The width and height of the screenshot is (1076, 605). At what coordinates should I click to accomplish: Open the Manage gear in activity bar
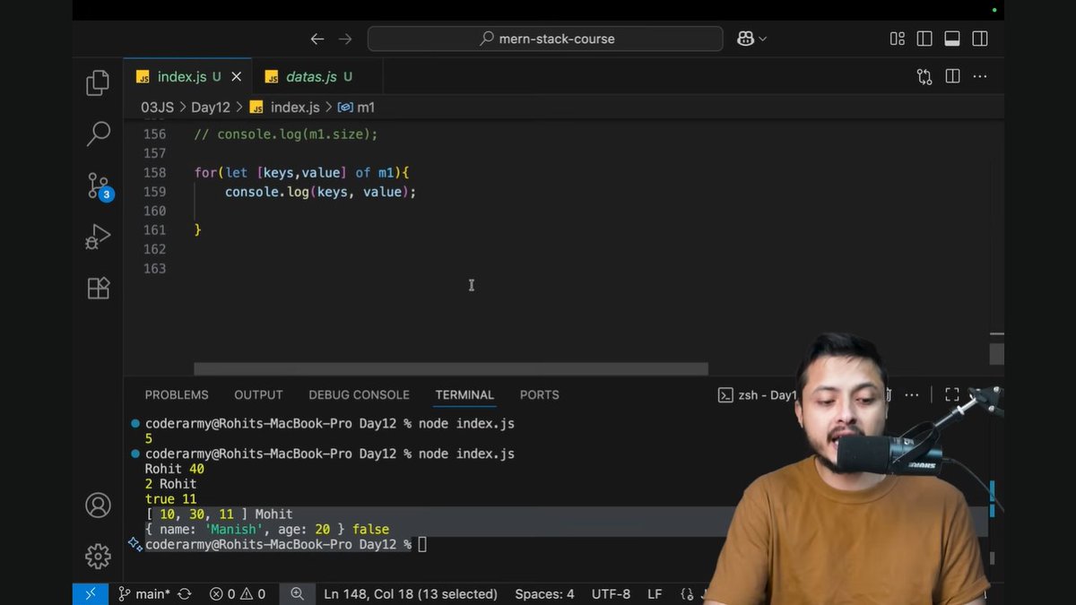click(98, 556)
